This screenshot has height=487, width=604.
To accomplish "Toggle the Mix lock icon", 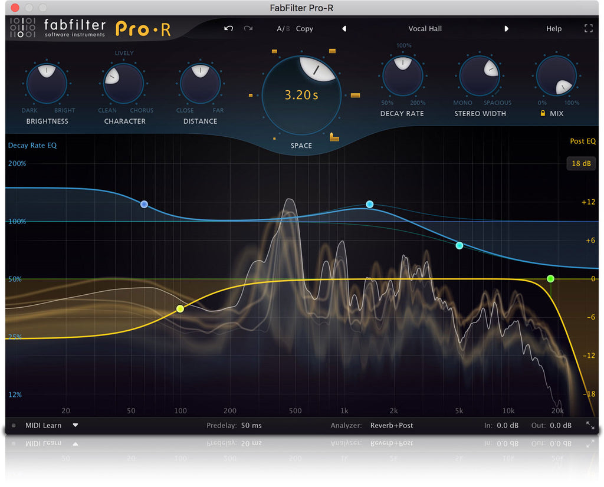I will [x=543, y=113].
